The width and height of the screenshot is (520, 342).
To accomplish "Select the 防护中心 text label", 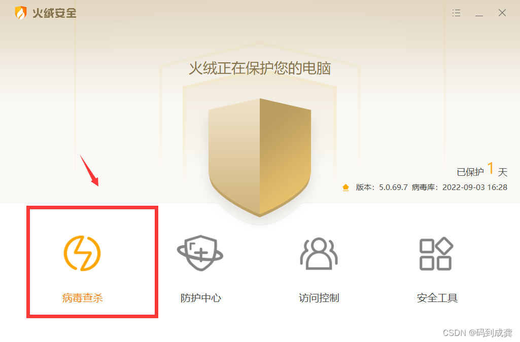I will click(x=200, y=298).
